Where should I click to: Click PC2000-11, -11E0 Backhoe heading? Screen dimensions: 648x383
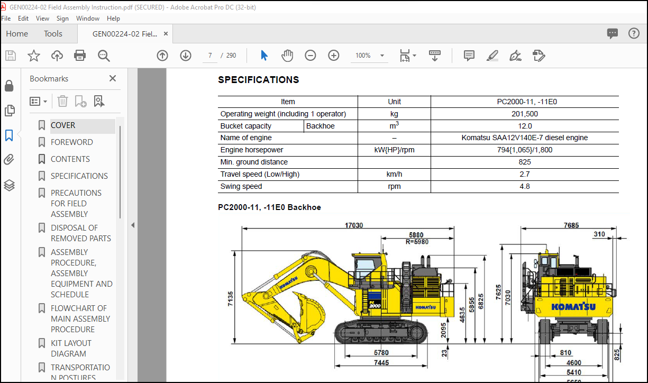point(269,207)
